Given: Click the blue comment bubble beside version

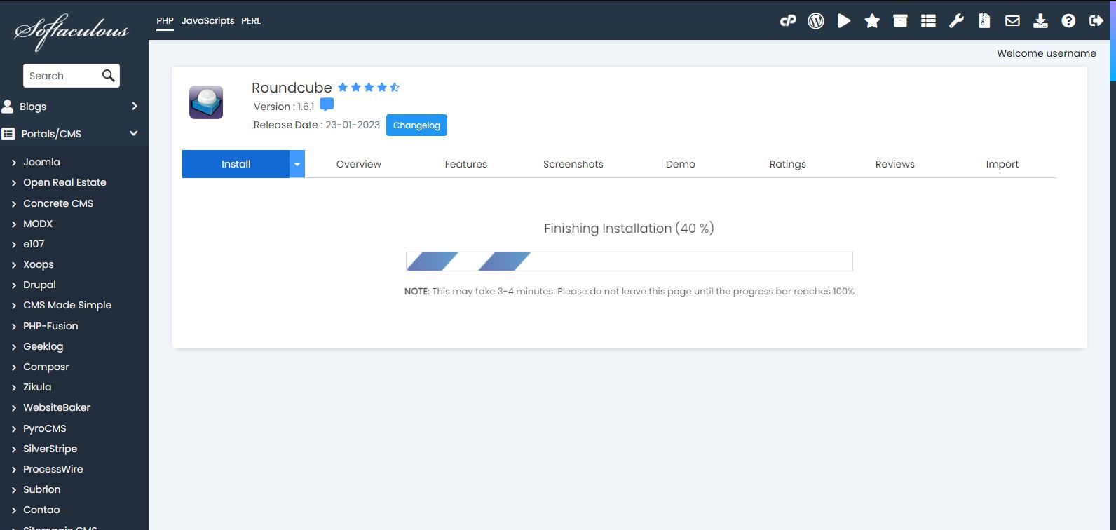Looking at the screenshot, I should pos(327,105).
